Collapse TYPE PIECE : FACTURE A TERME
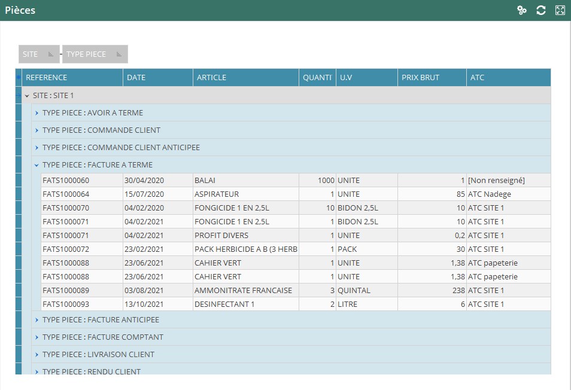The width and height of the screenshot is (571, 390). tap(37, 165)
